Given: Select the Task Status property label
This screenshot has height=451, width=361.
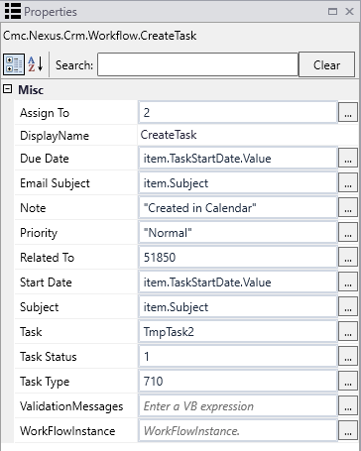Looking at the screenshot, I should [x=49, y=357].
